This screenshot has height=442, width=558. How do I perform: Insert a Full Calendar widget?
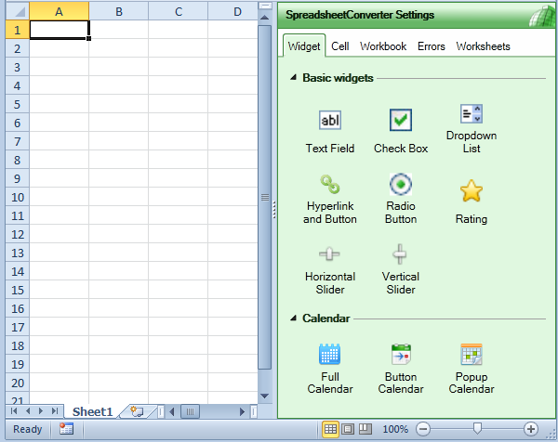tap(330, 370)
